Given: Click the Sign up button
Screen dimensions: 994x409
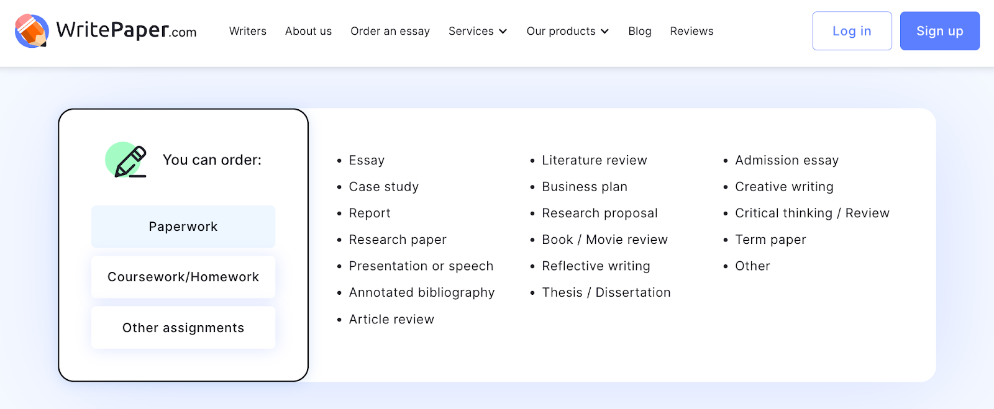Looking at the screenshot, I should (939, 31).
